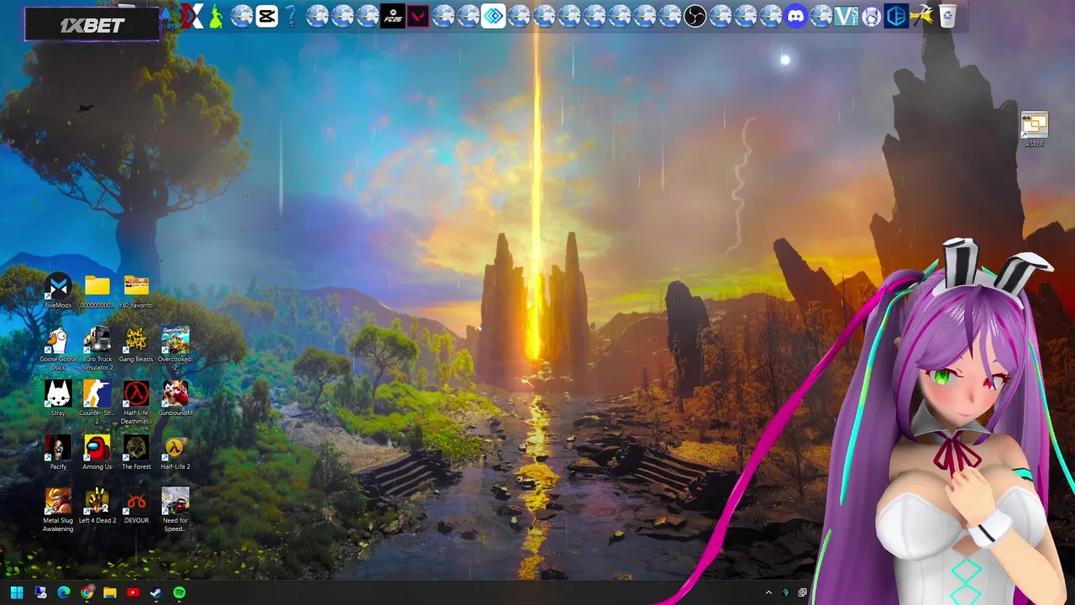This screenshot has height=605, width=1075.
Task: Launch the Overcooked! 2 shortcut
Action: 176,349
